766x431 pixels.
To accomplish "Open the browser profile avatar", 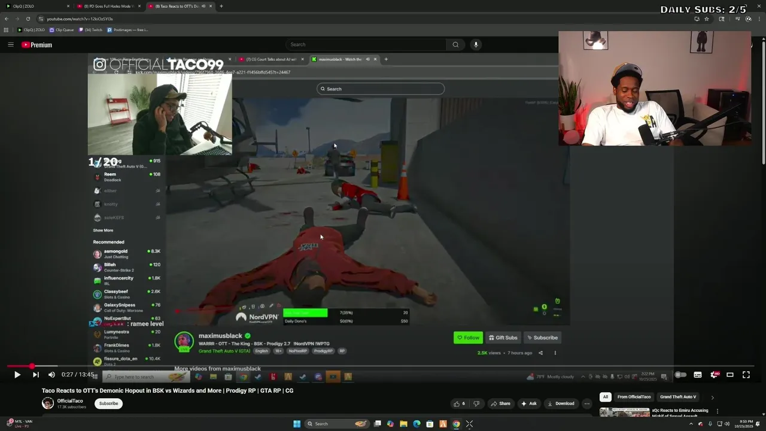I will pyautogui.click(x=749, y=19).
